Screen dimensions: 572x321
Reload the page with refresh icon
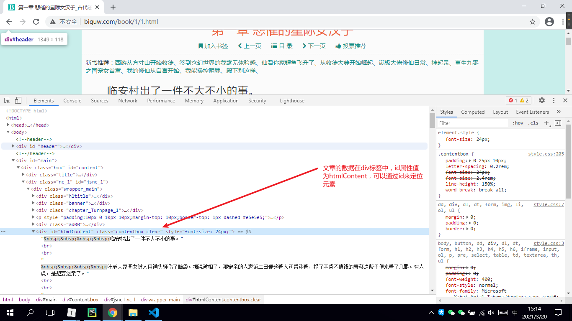pyautogui.click(x=36, y=22)
